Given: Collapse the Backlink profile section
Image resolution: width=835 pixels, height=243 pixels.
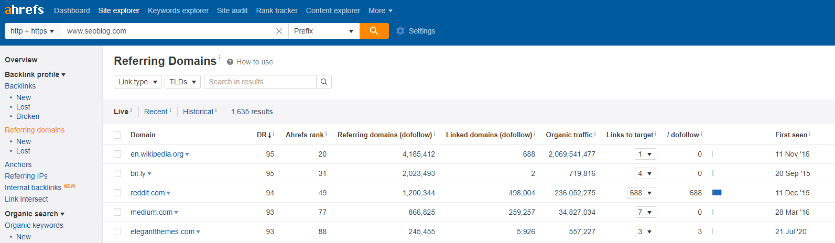Looking at the screenshot, I should pyautogui.click(x=35, y=74).
